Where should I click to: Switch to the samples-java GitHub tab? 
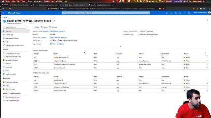coord(101,5)
